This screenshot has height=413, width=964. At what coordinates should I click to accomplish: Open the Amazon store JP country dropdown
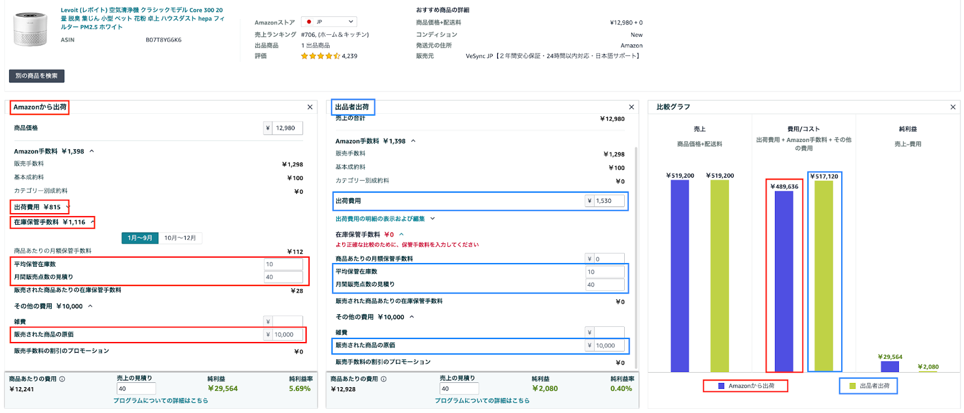pos(329,22)
